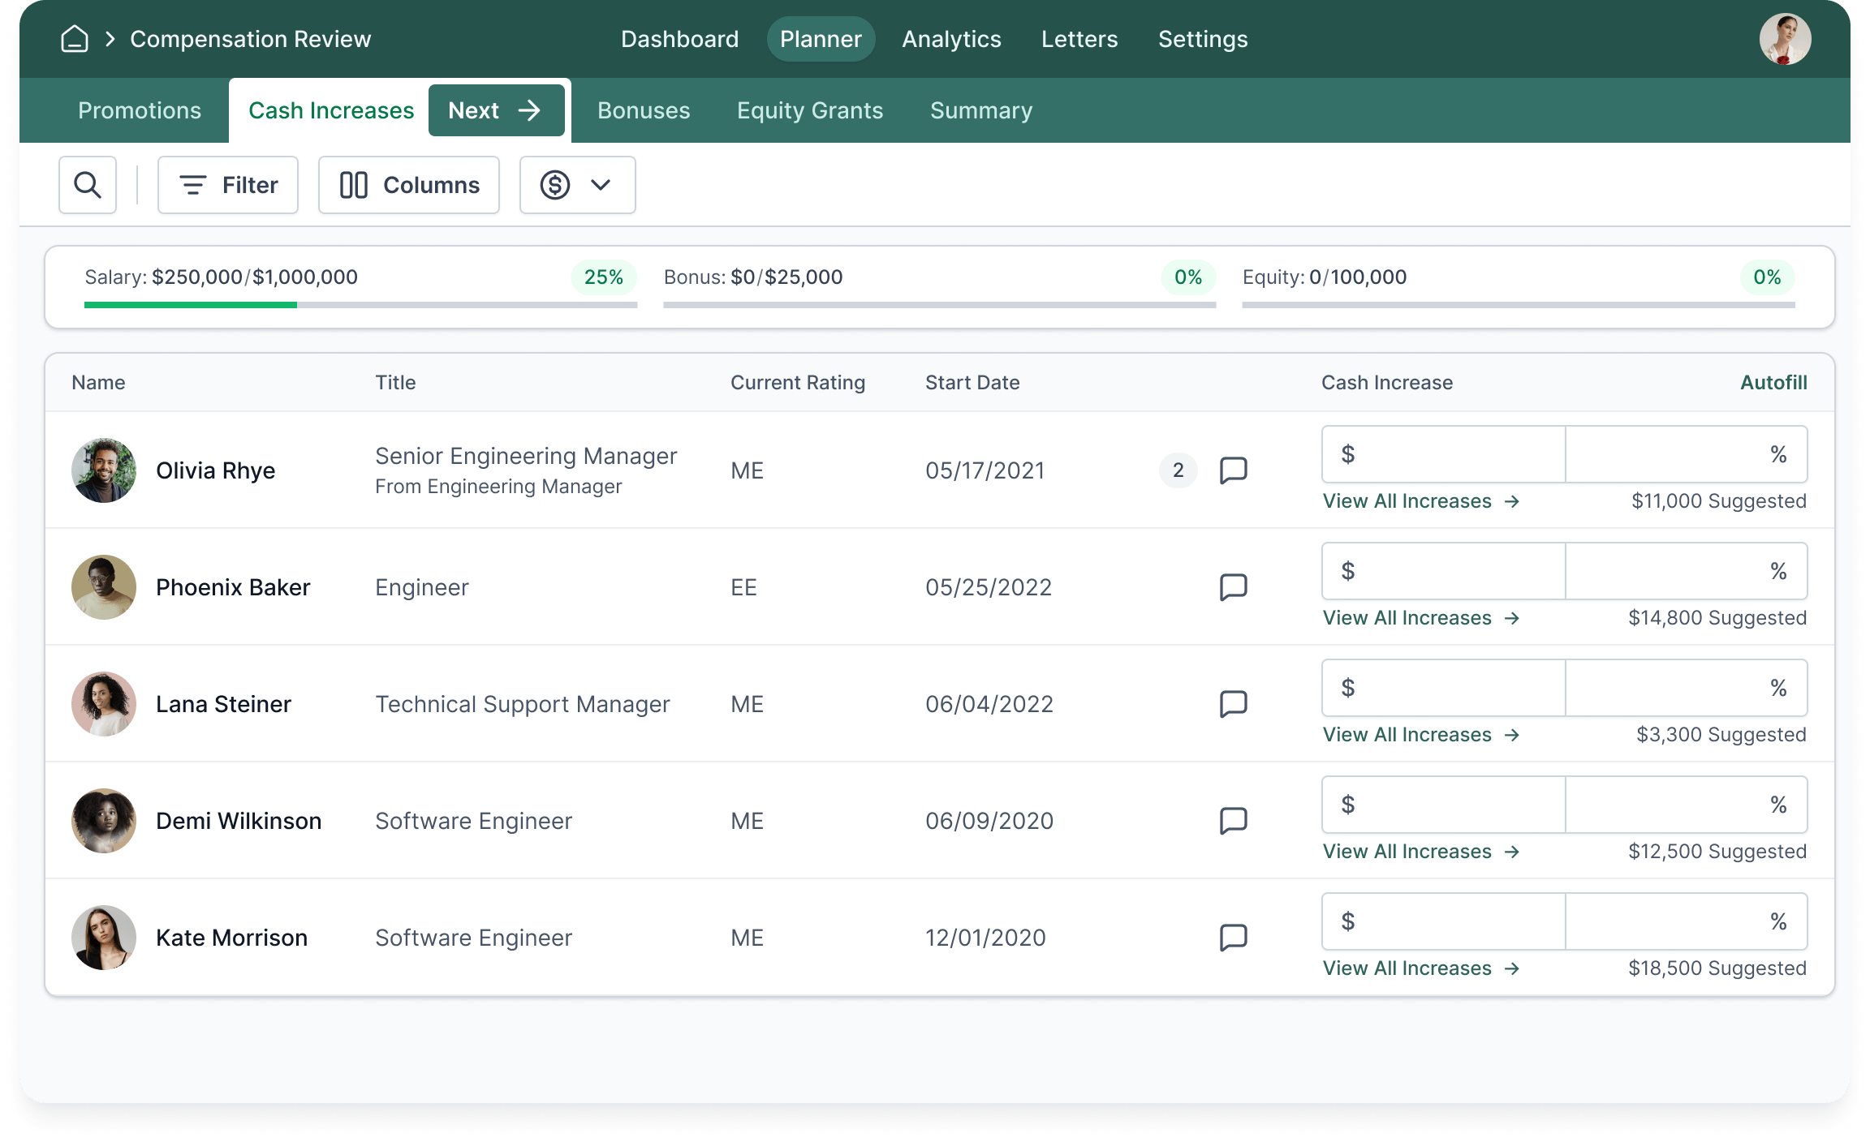Click Autofill to populate cash increases
The image size is (1870, 1142).
[x=1773, y=382]
